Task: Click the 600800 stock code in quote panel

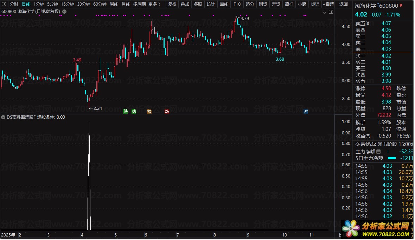Action: (389, 6)
